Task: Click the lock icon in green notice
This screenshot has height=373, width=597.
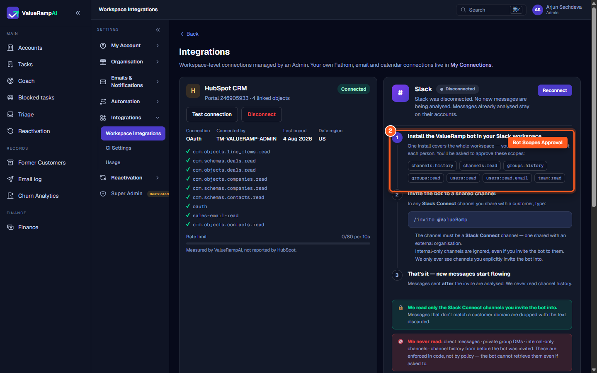Action: [x=400, y=308]
